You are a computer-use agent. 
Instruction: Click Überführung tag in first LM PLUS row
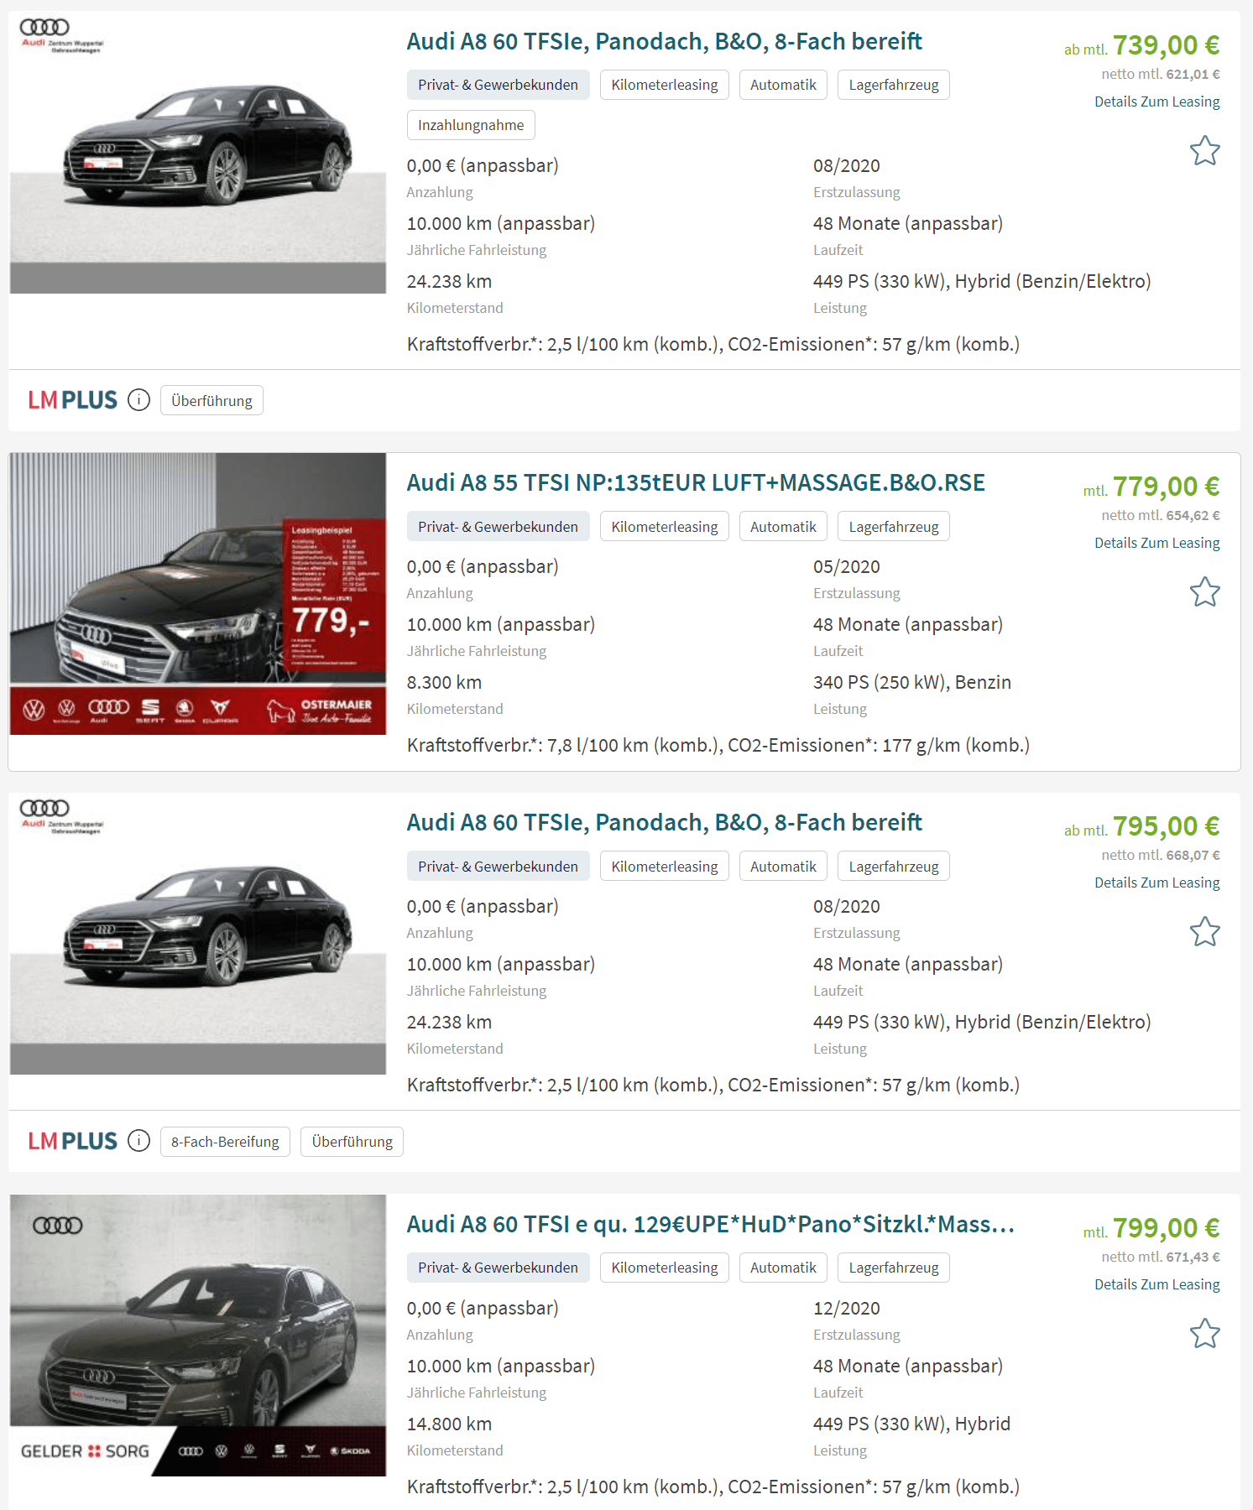point(211,400)
